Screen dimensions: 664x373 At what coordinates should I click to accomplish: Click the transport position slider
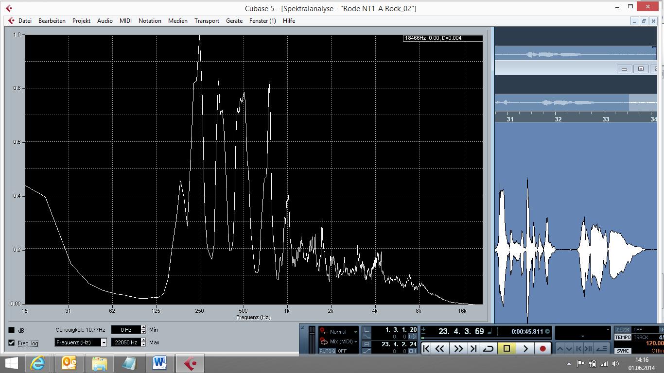click(486, 338)
